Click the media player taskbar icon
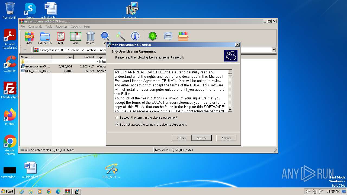The image size is (347, 195). (x=40, y=191)
